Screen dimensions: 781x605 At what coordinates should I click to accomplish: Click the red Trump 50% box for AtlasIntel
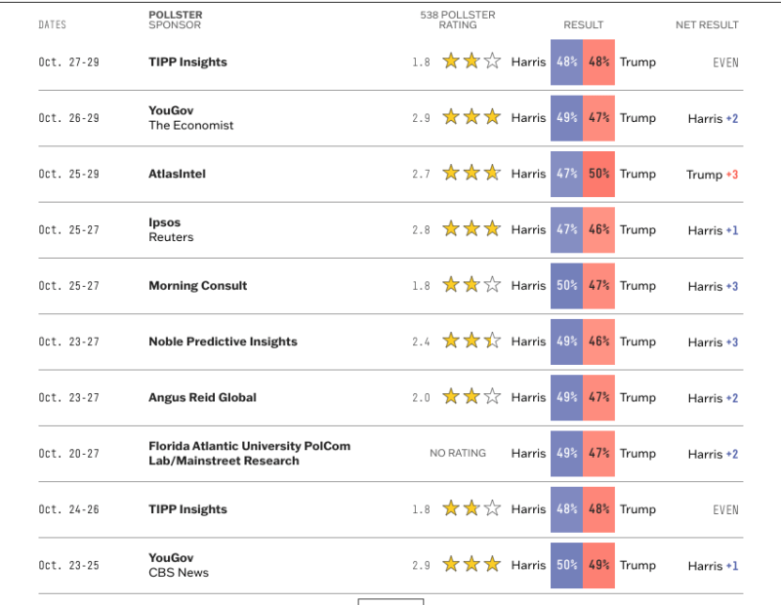tap(598, 174)
